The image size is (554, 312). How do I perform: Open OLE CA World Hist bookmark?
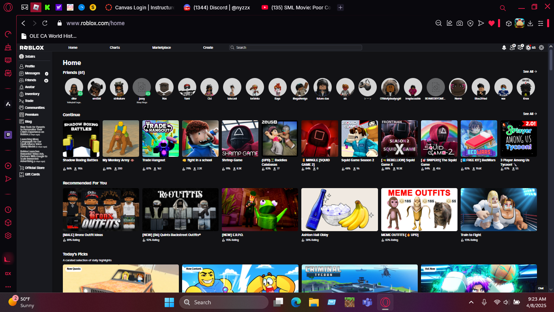(x=49, y=36)
